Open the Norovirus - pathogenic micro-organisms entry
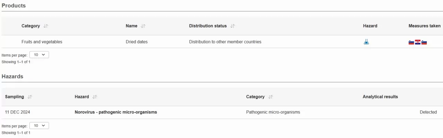 pos(116,112)
